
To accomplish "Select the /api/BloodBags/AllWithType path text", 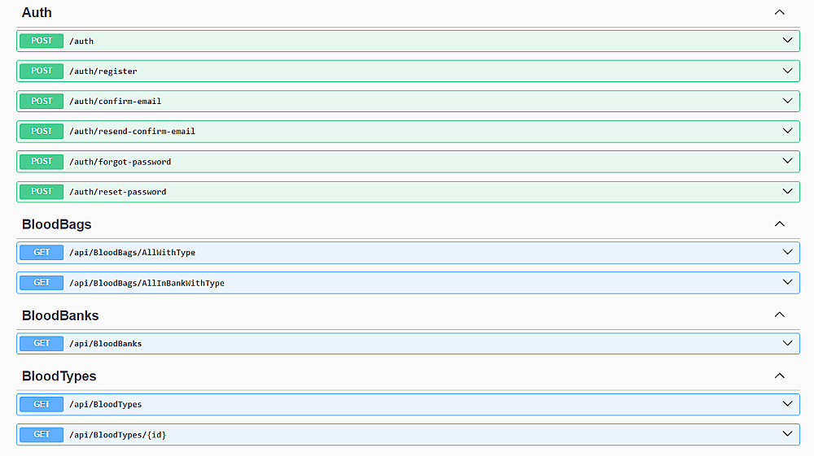I will (133, 253).
